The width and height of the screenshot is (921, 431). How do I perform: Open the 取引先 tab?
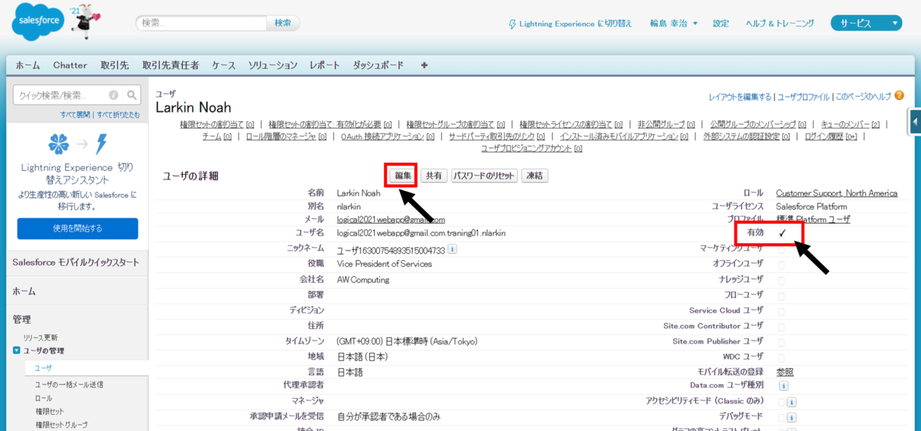point(114,65)
